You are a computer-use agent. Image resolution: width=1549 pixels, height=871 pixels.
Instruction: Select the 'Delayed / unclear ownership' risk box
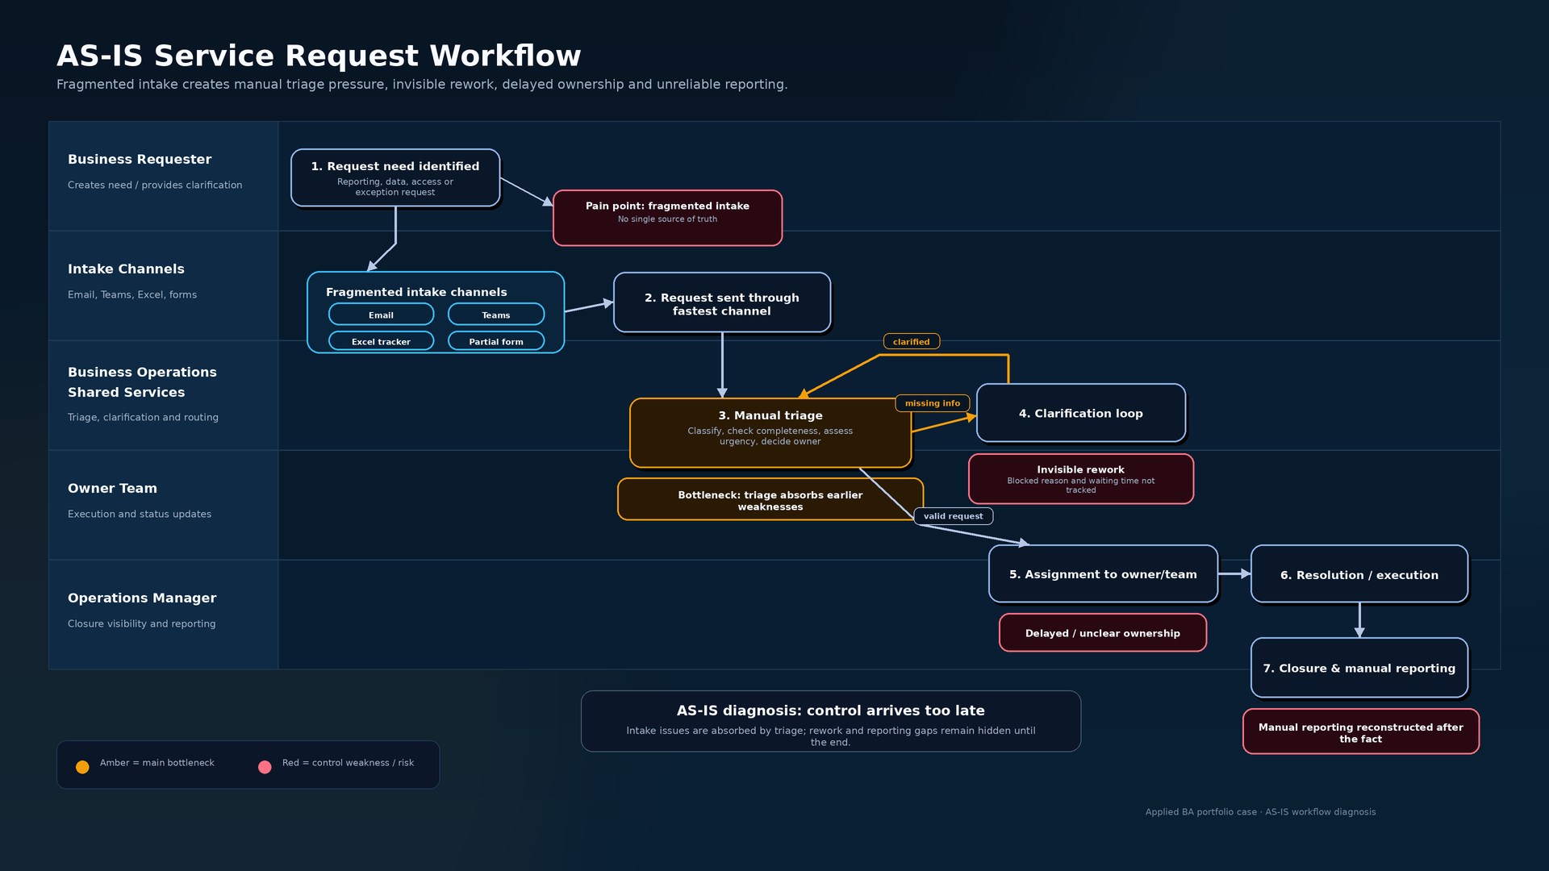pyautogui.click(x=1103, y=633)
